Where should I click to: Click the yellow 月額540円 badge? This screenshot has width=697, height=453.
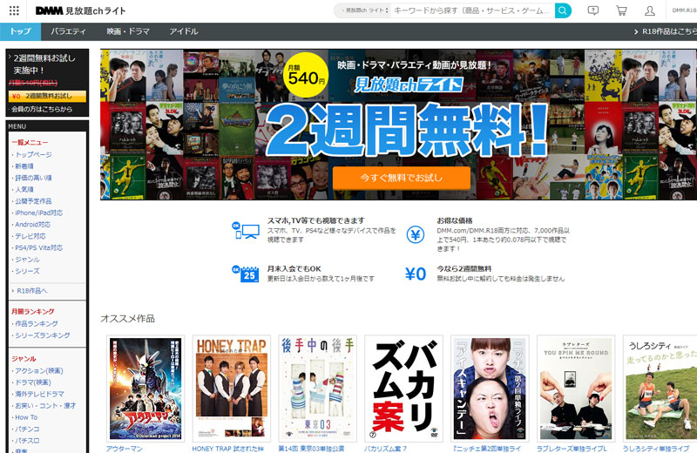(306, 75)
